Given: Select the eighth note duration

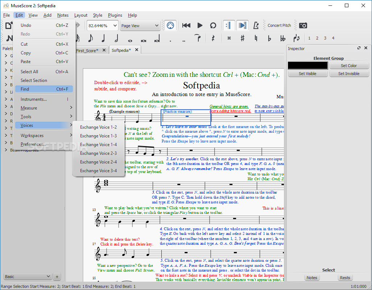Looking at the screenshot, I should coord(90,38).
